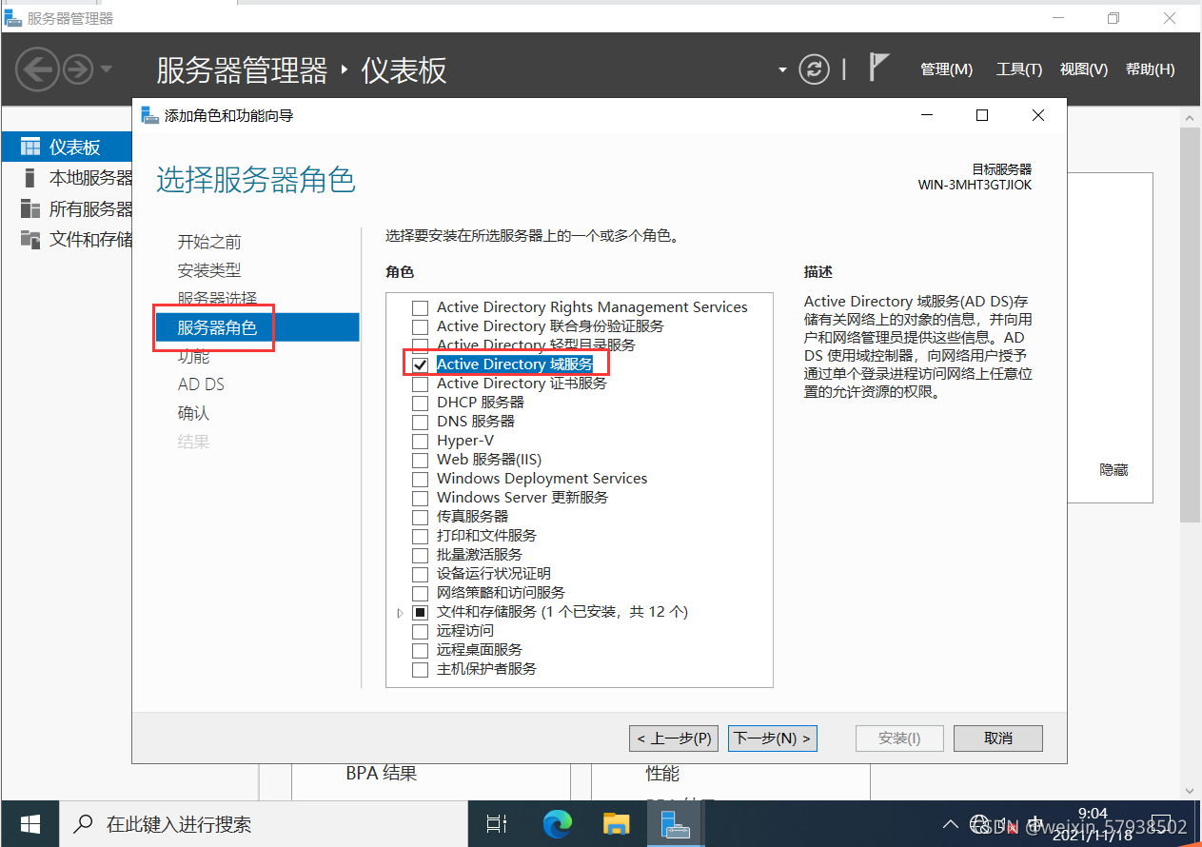Select 仪表板 in the left sidebar
Viewport: 1202px width, 847px height.
click(67, 148)
